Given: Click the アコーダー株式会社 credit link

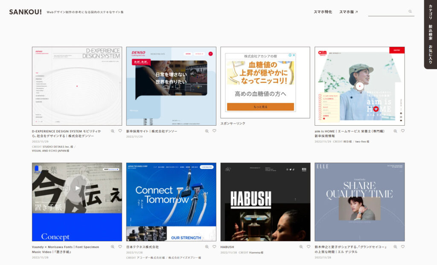Looking at the screenshot, I should pos(151,258).
